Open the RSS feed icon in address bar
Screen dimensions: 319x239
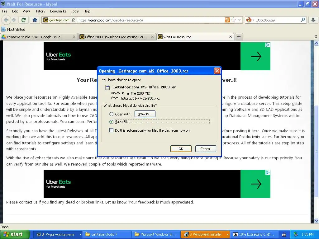227,20
